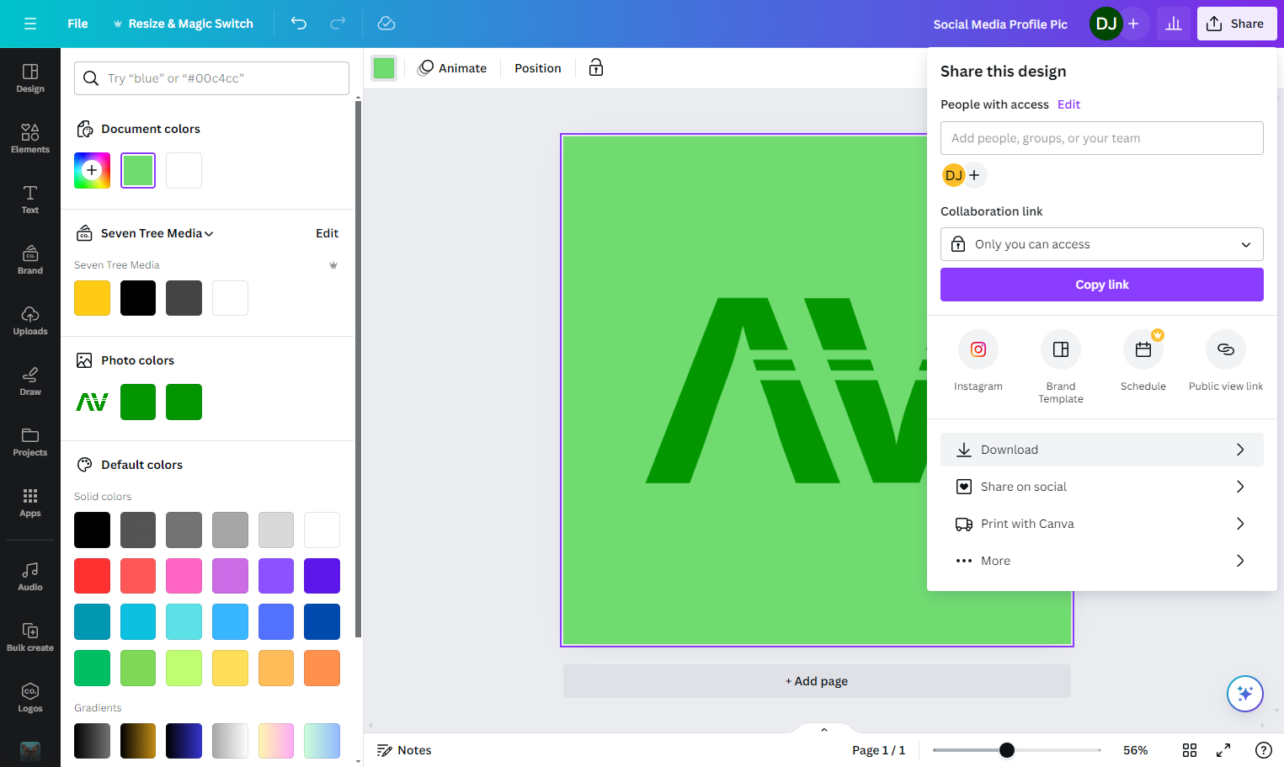
Task: Open Bulk create in sidebar
Action: (30, 637)
